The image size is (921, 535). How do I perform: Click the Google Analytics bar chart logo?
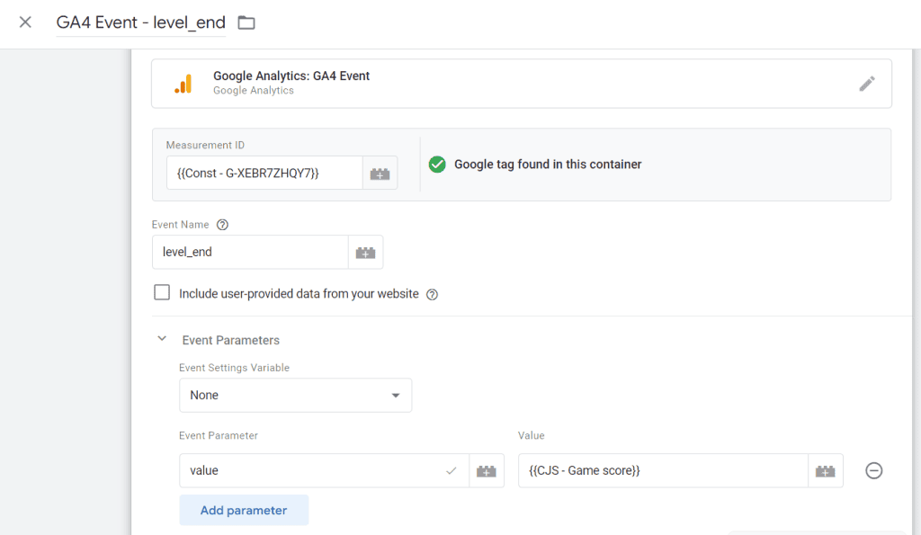coord(183,84)
